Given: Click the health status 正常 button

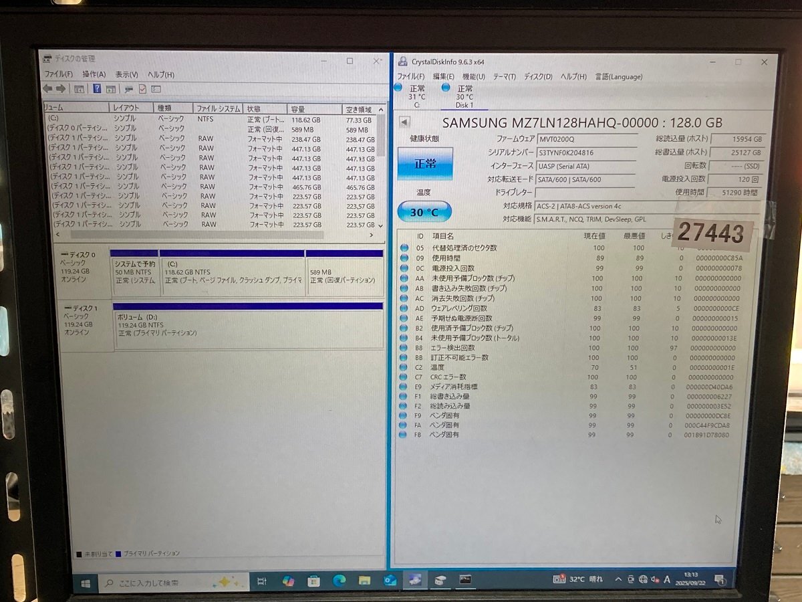Looking at the screenshot, I should pos(425,163).
